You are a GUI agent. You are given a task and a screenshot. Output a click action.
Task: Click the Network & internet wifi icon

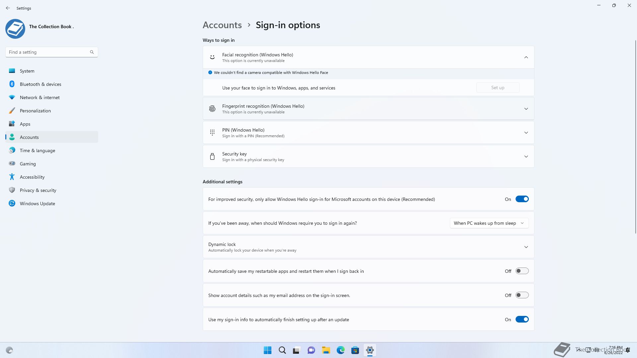tap(12, 97)
